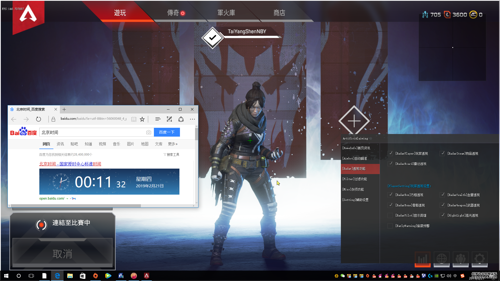The height and width of the screenshot is (281, 500).
Task: Expand Baidu 搜索工具 filter options
Action: (171, 155)
